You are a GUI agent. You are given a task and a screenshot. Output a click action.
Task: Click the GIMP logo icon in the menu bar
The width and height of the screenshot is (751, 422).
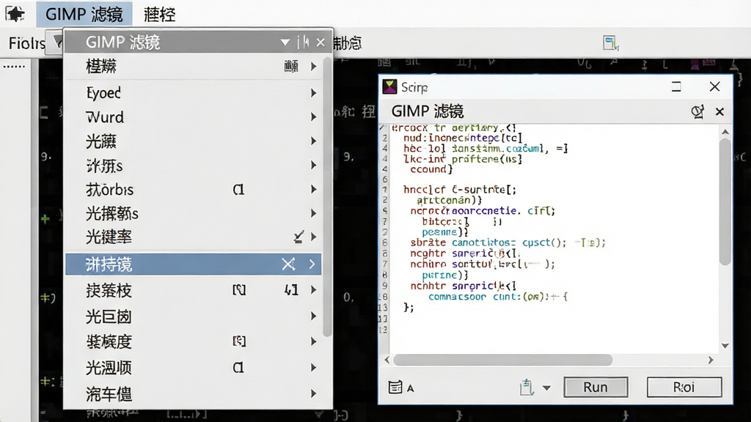15,14
